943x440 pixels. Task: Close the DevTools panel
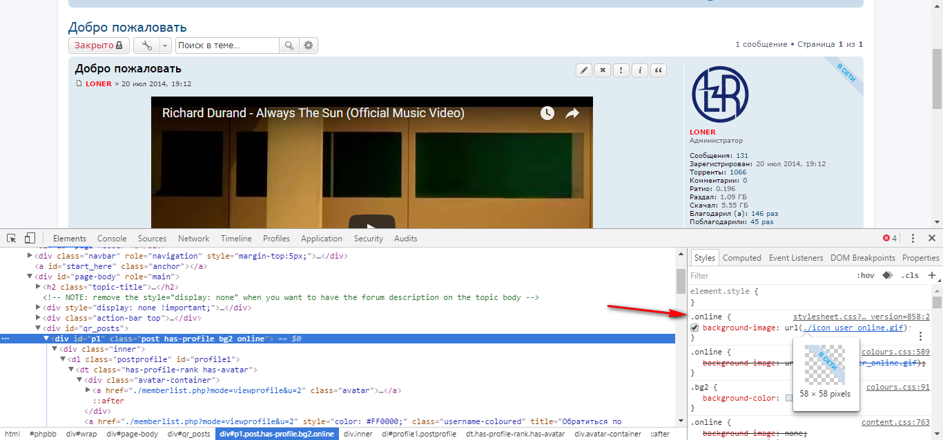click(x=931, y=238)
